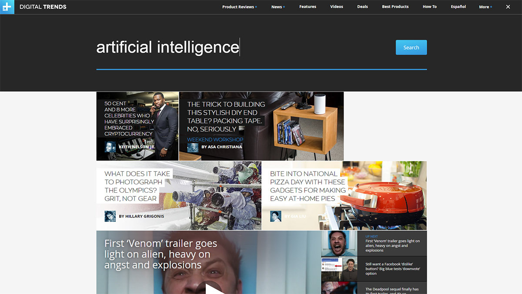This screenshot has height=294, width=522.
Task: Click author name Keith Nelson Jr.
Action: click(x=137, y=147)
